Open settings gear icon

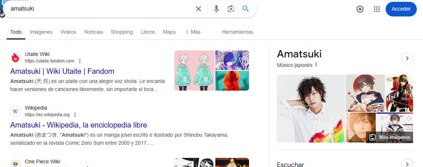pyautogui.click(x=360, y=9)
